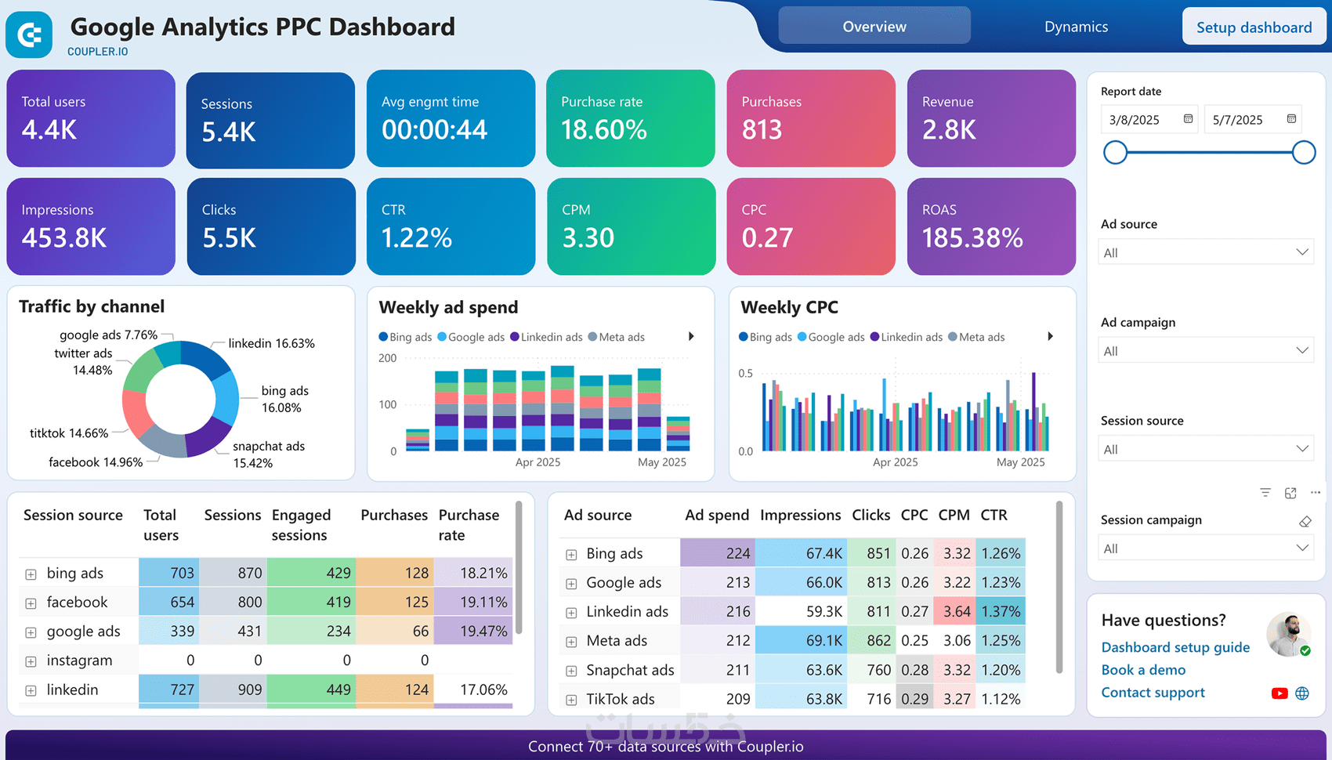Select the snapchat ads 15.42% donut label
This screenshot has width=1332, height=760.
[x=269, y=454]
